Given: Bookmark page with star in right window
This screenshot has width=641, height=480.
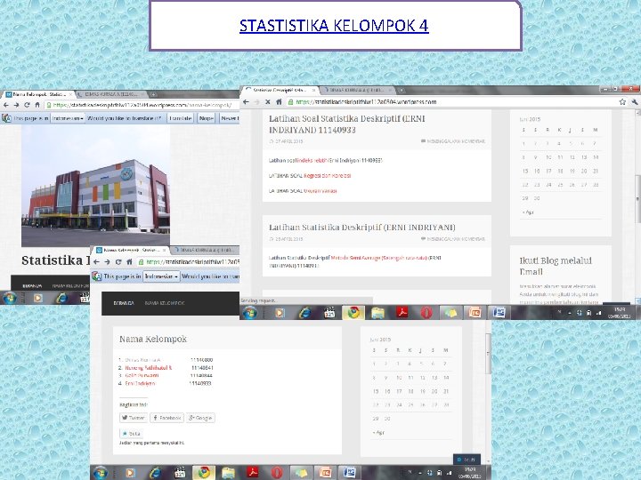Looking at the screenshot, I should 622,102.
